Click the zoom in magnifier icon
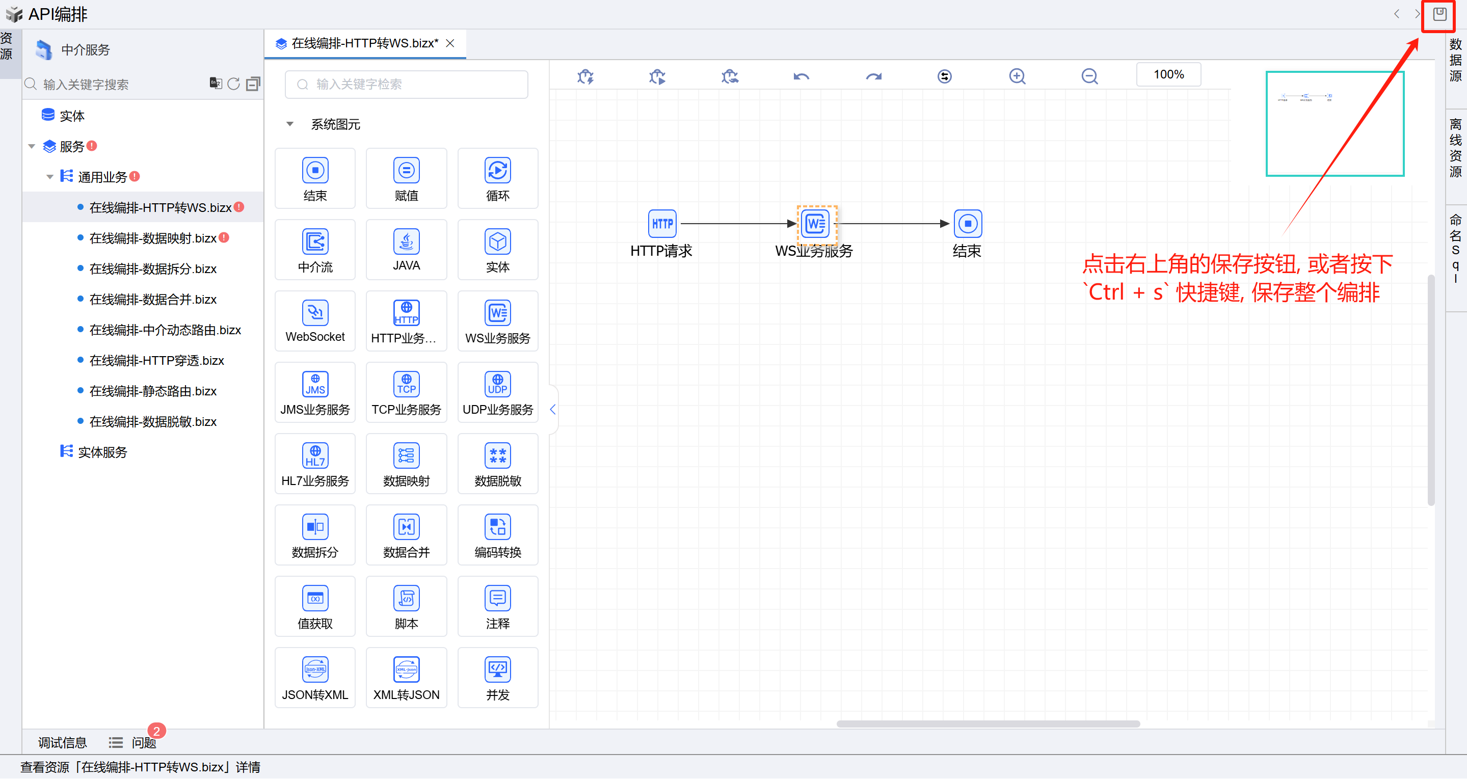Screen dimensions: 1467x779 click(x=1017, y=76)
